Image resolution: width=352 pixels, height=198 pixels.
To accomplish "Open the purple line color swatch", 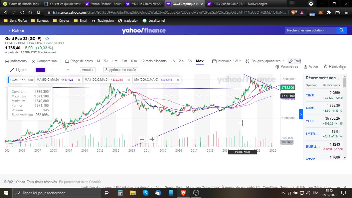I will point(40,70).
